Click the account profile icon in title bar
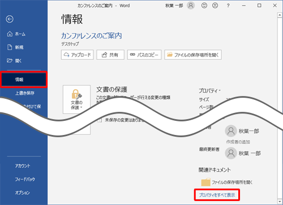The image size is (283, 205). (x=191, y=6)
